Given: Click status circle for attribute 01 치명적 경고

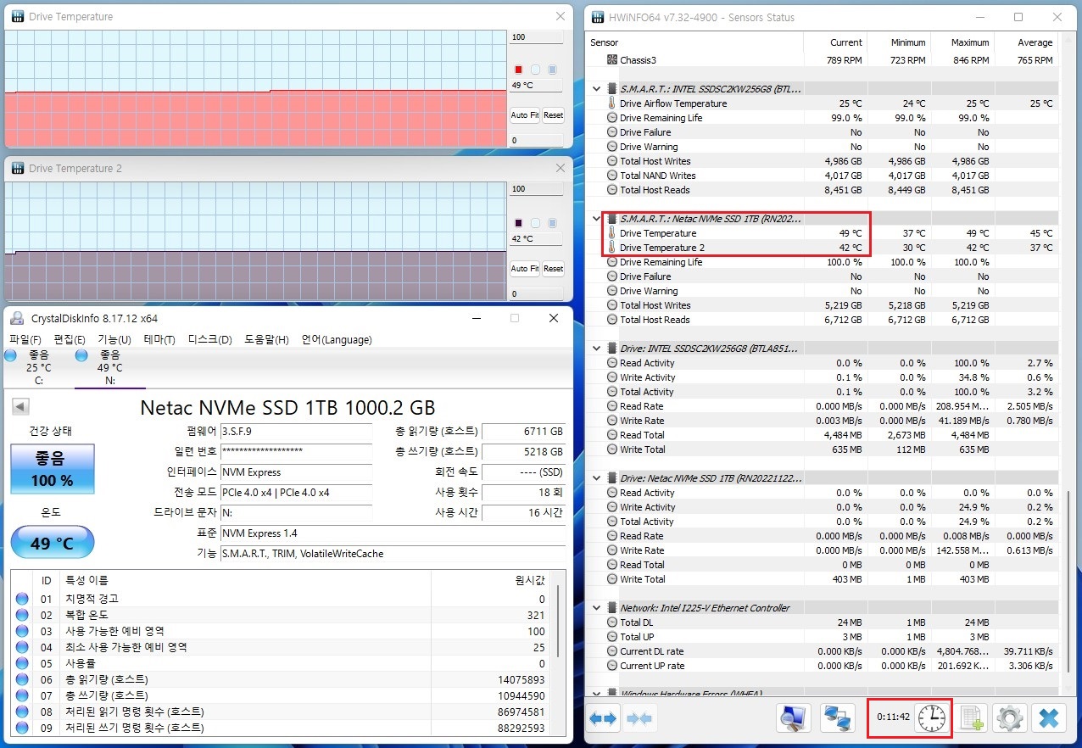Looking at the screenshot, I should pos(22,599).
